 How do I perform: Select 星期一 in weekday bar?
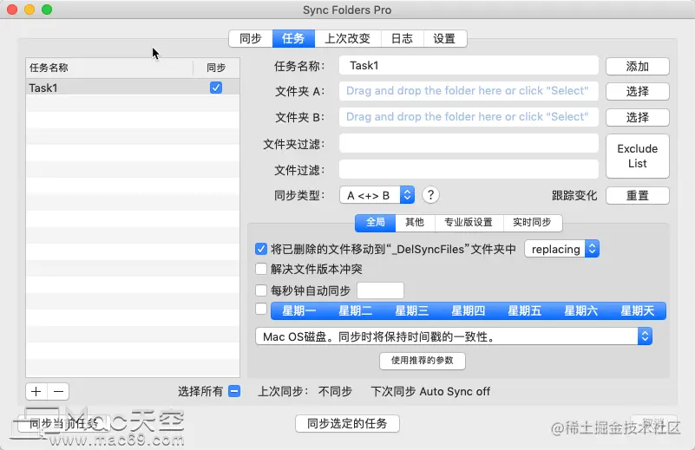pos(299,310)
